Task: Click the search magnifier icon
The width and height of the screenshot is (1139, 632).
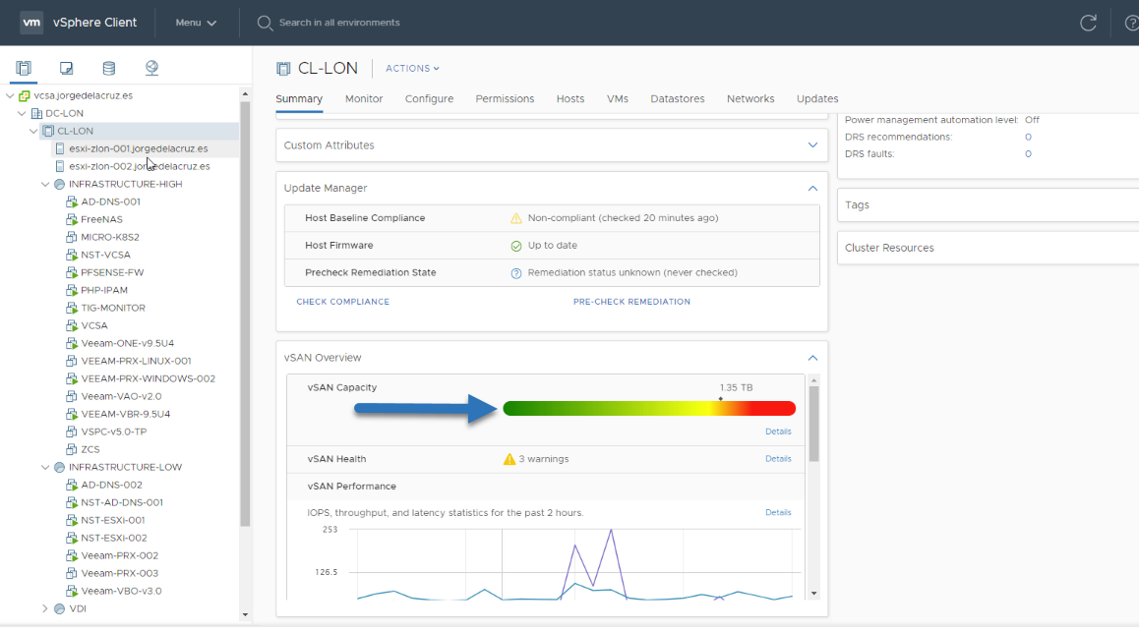Action: coord(265,24)
